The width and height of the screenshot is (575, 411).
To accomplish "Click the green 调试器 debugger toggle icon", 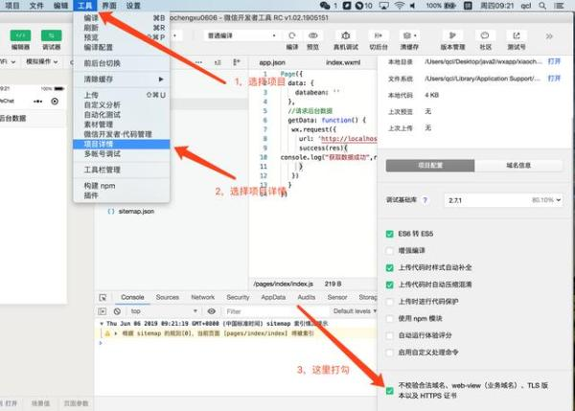I will pyautogui.click(x=52, y=35).
